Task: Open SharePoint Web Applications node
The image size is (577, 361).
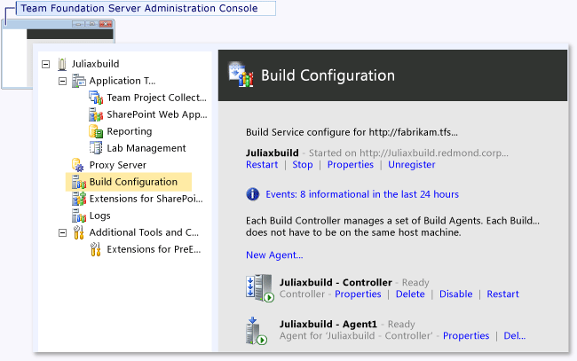Action: [x=157, y=114]
